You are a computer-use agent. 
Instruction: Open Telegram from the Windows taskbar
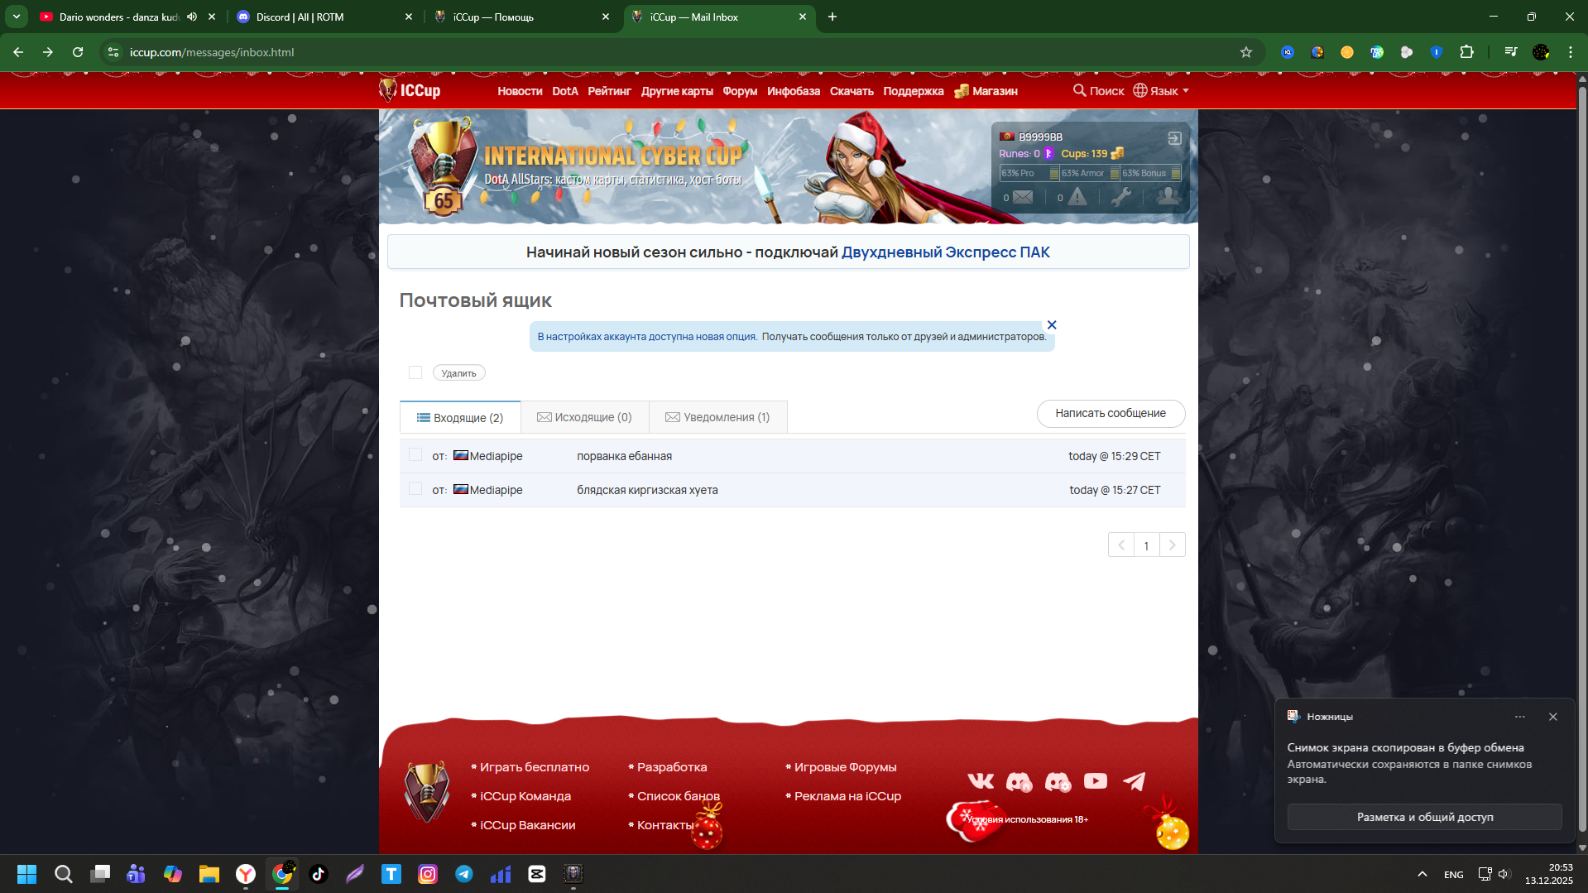coord(464,874)
